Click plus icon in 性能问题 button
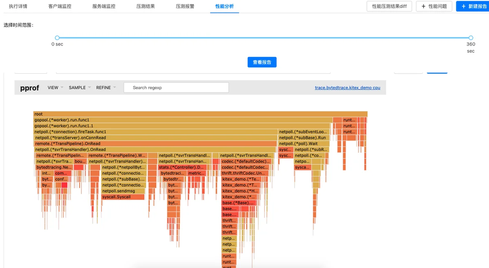 tap(423, 6)
